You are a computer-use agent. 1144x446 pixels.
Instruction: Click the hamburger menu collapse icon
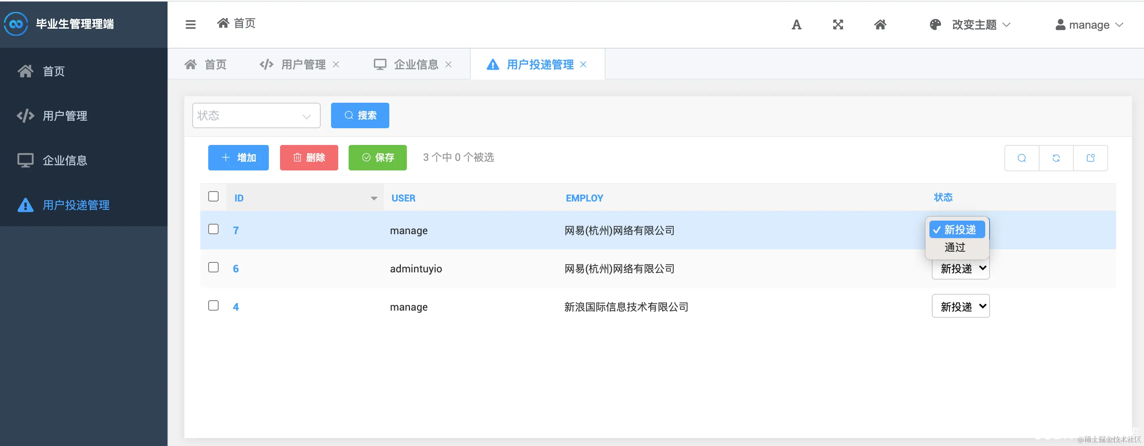pyautogui.click(x=191, y=24)
